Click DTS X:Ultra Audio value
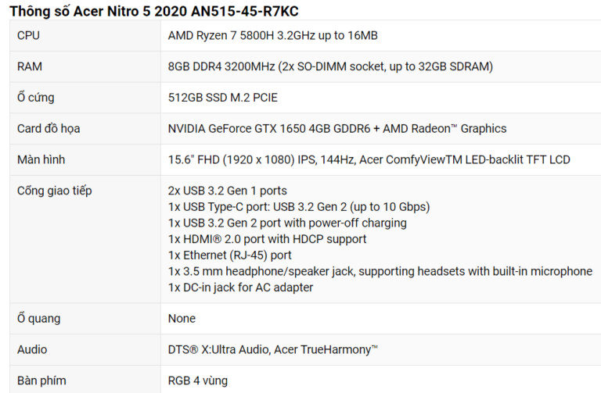 (273, 349)
